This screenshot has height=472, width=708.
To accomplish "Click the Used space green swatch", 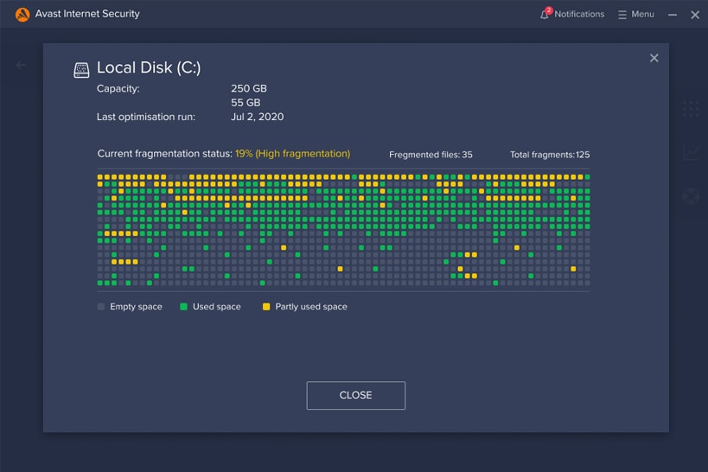I will point(184,307).
